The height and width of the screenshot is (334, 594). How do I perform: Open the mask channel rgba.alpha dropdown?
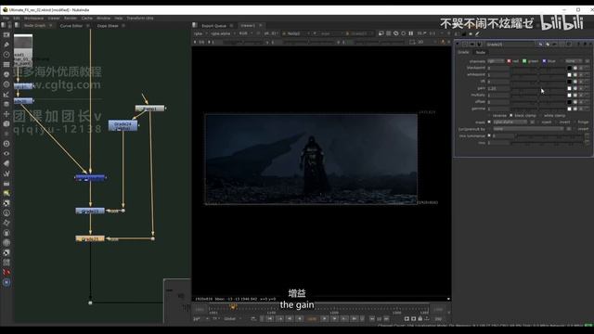point(510,122)
